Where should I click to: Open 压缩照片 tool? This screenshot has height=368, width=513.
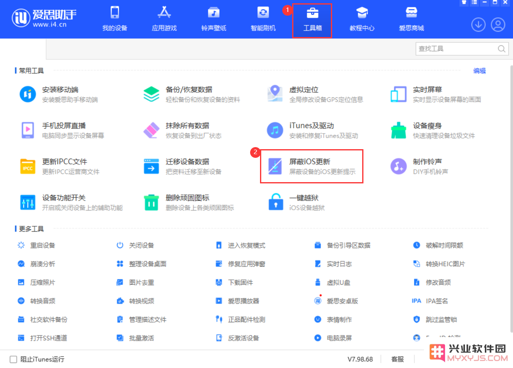click(36, 282)
